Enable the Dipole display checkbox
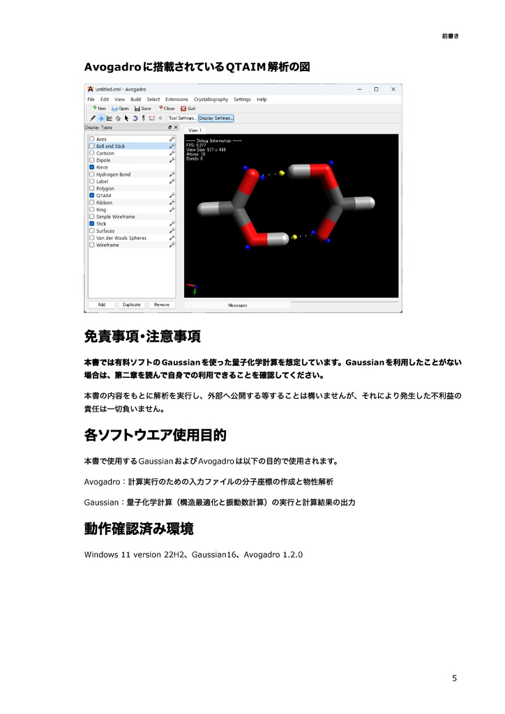This screenshot has width=505, height=714. click(x=92, y=160)
